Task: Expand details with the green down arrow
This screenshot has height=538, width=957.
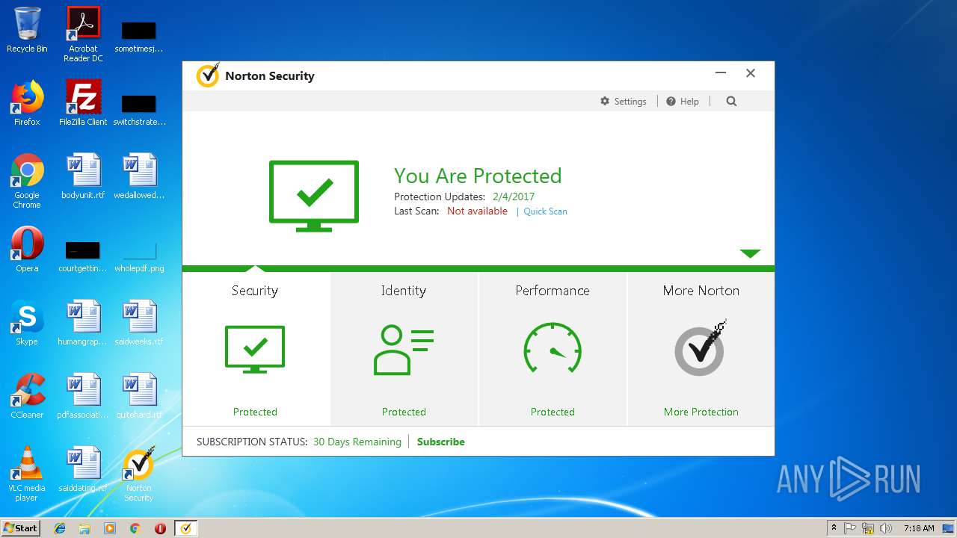Action: [750, 253]
